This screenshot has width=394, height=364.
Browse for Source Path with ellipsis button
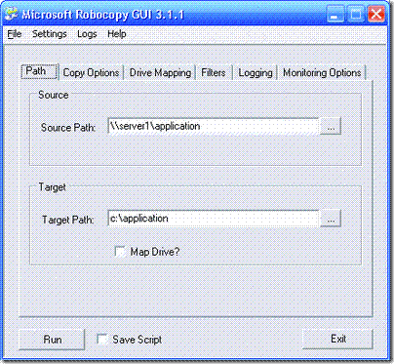[x=331, y=126]
